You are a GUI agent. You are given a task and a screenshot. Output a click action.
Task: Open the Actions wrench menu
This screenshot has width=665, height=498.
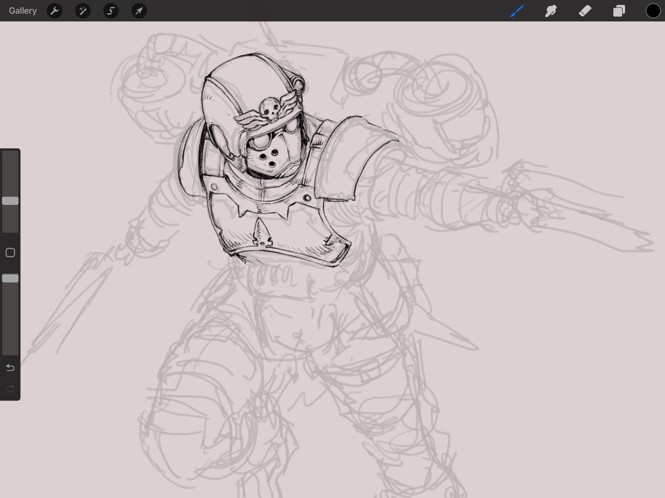pyautogui.click(x=55, y=11)
